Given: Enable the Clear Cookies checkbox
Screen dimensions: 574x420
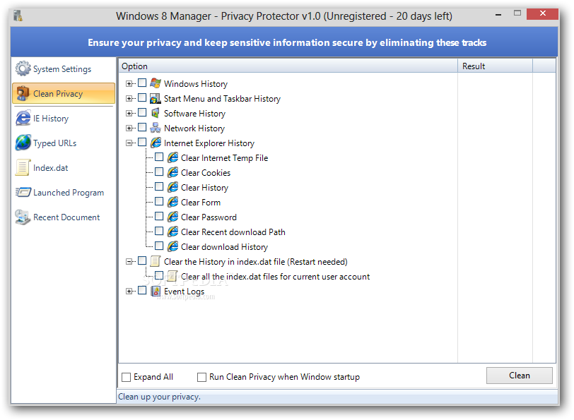Looking at the screenshot, I should (159, 172).
